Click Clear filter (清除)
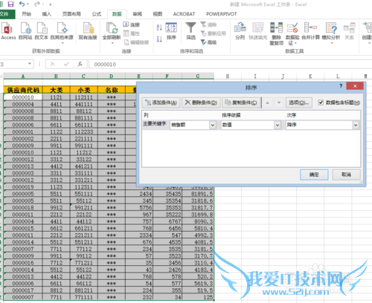The height and width of the screenshot is (303, 372). pos(209,25)
